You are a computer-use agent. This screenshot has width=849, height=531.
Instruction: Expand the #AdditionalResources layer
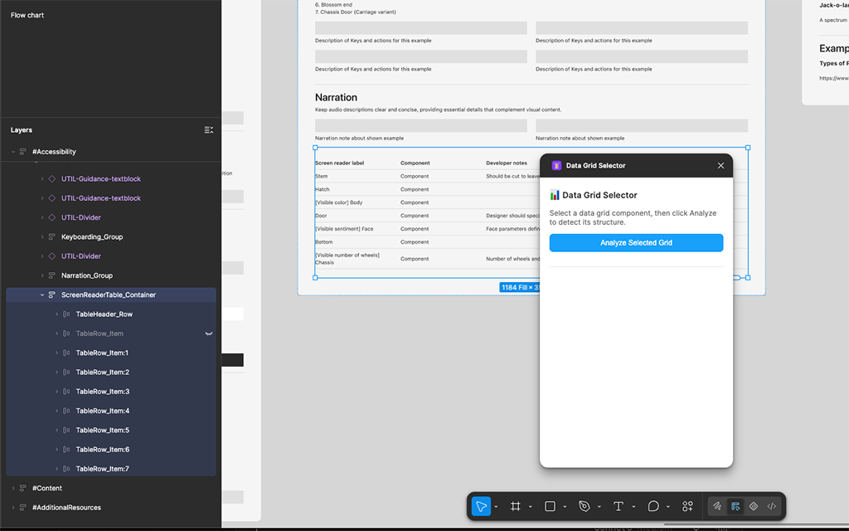coord(13,508)
